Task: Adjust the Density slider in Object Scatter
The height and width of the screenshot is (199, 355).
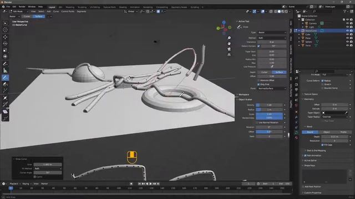Action: 269,105
